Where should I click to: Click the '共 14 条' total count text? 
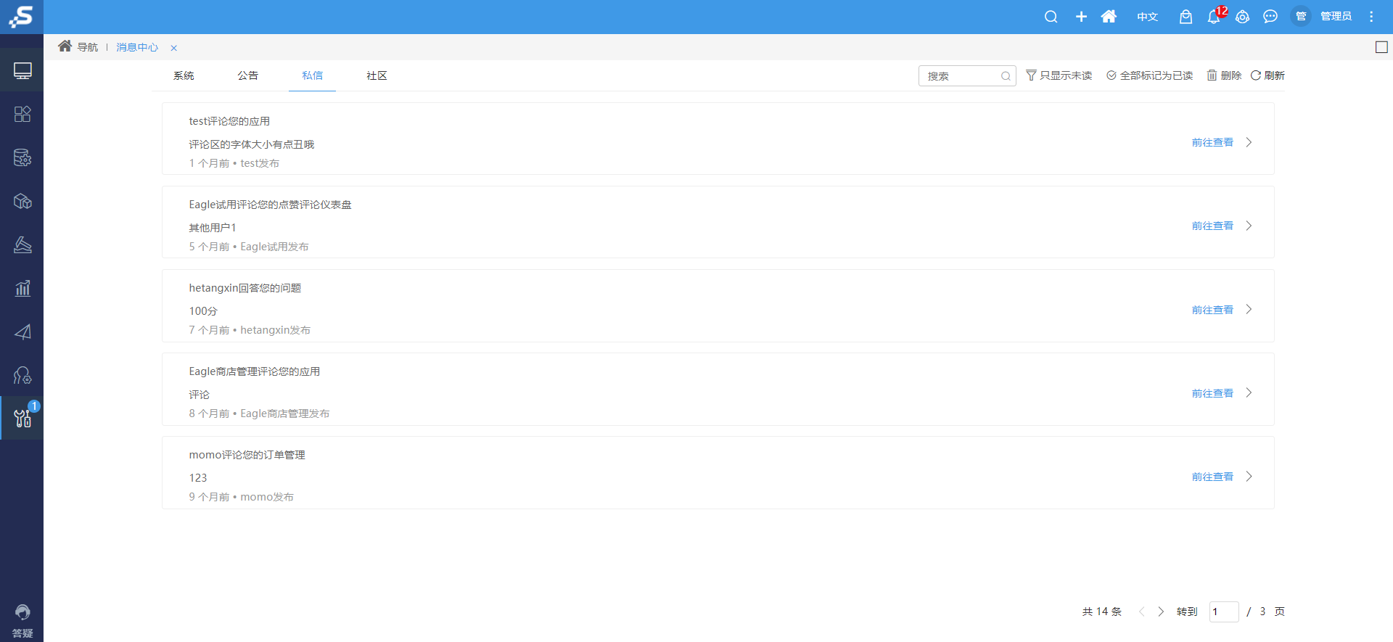coord(1102,612)
